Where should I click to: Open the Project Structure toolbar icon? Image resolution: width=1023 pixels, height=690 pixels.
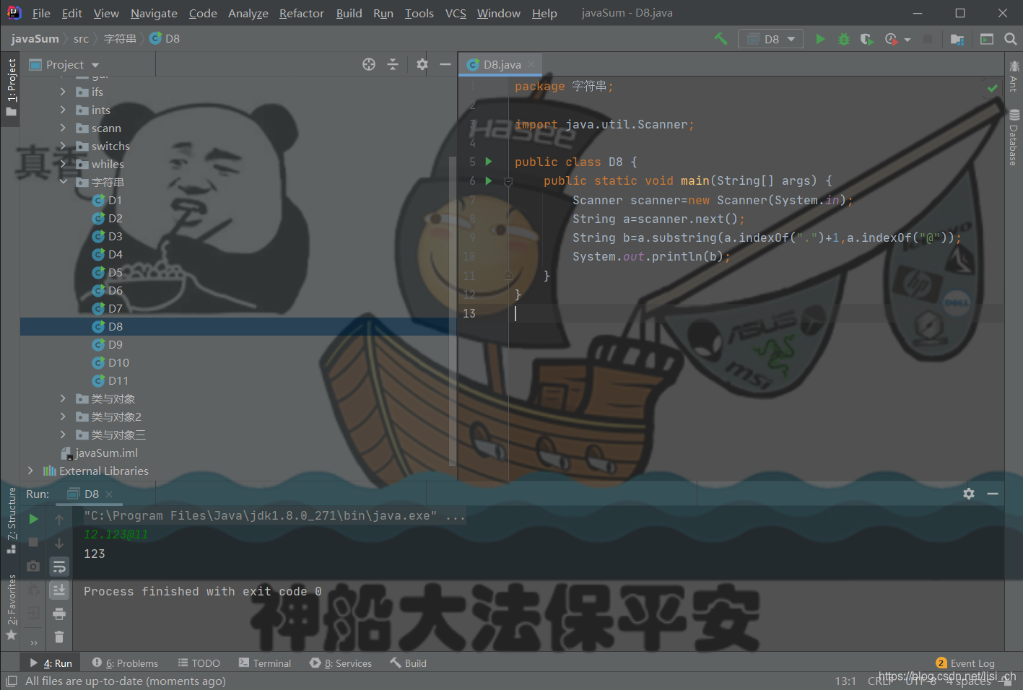[957, 39]
